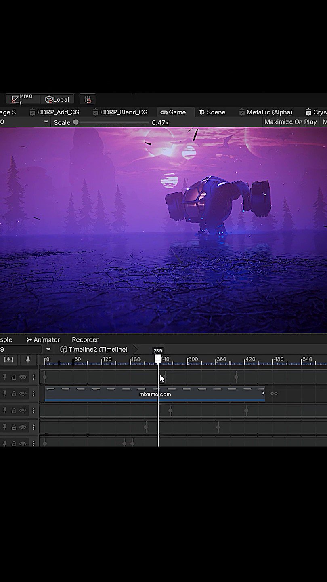
Task: Toggle the Local handle orientation button
Action: [x=57, y=99]
